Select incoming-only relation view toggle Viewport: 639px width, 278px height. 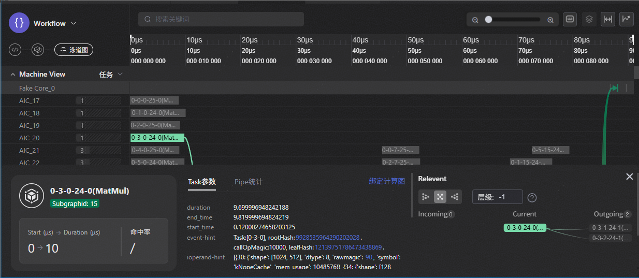coord(426,197)
